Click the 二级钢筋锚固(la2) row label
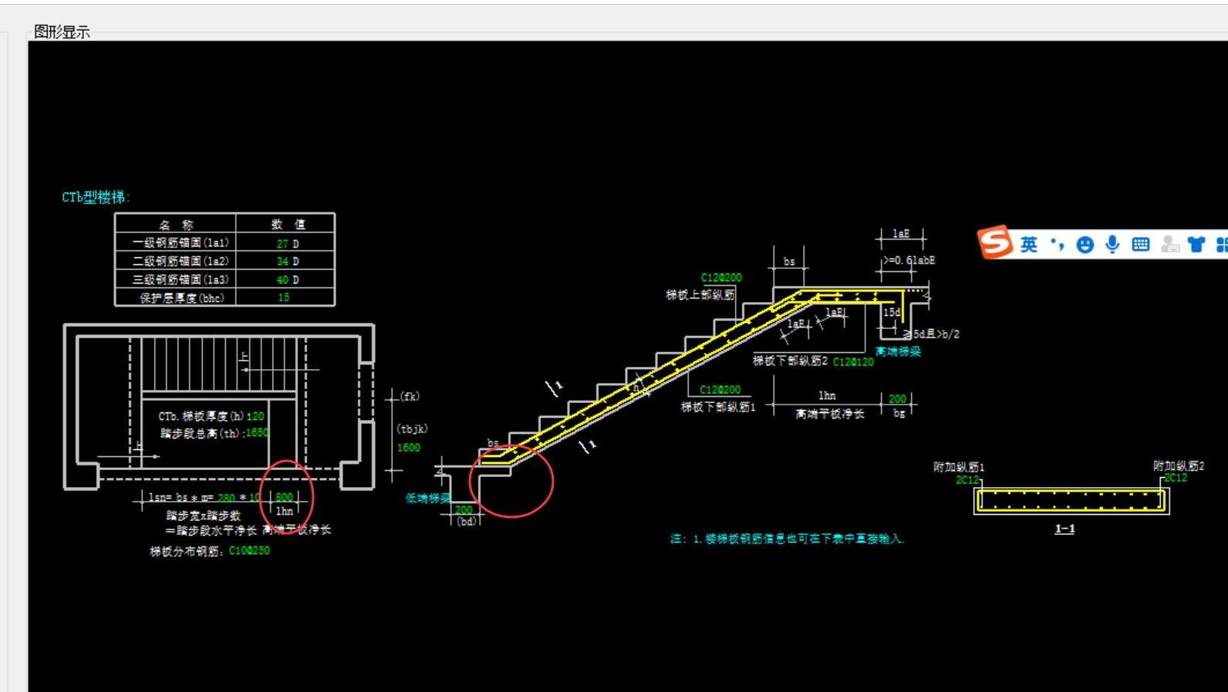1228x692 pixels. click(180, 261)
